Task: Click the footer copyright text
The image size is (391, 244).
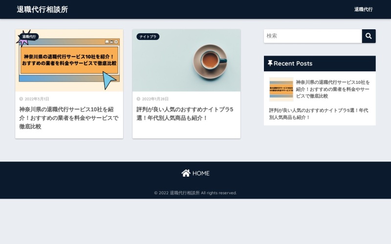Action: point(195,193)
